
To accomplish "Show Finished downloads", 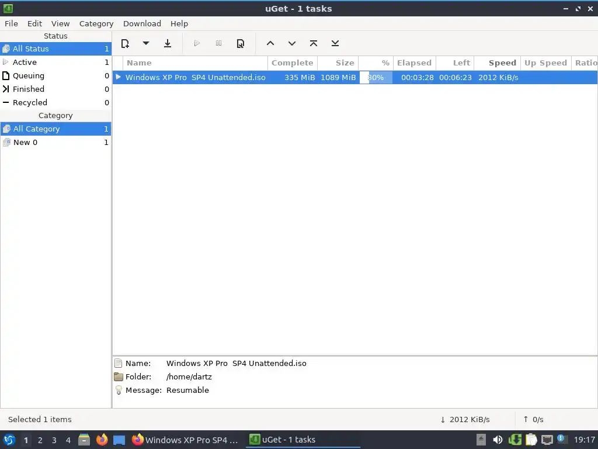I will pos(55,89).
